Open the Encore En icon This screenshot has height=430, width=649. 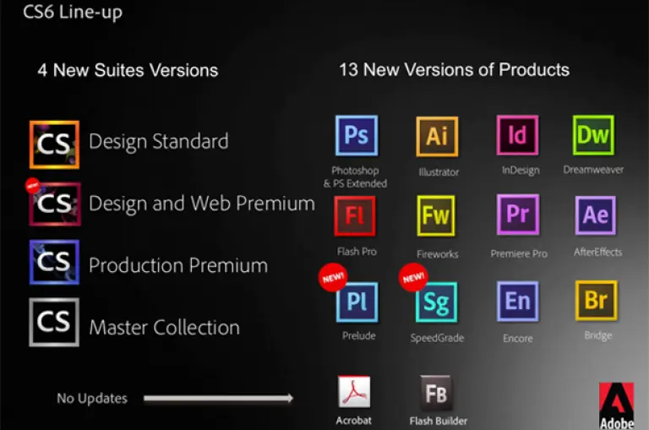pos(517,302)
